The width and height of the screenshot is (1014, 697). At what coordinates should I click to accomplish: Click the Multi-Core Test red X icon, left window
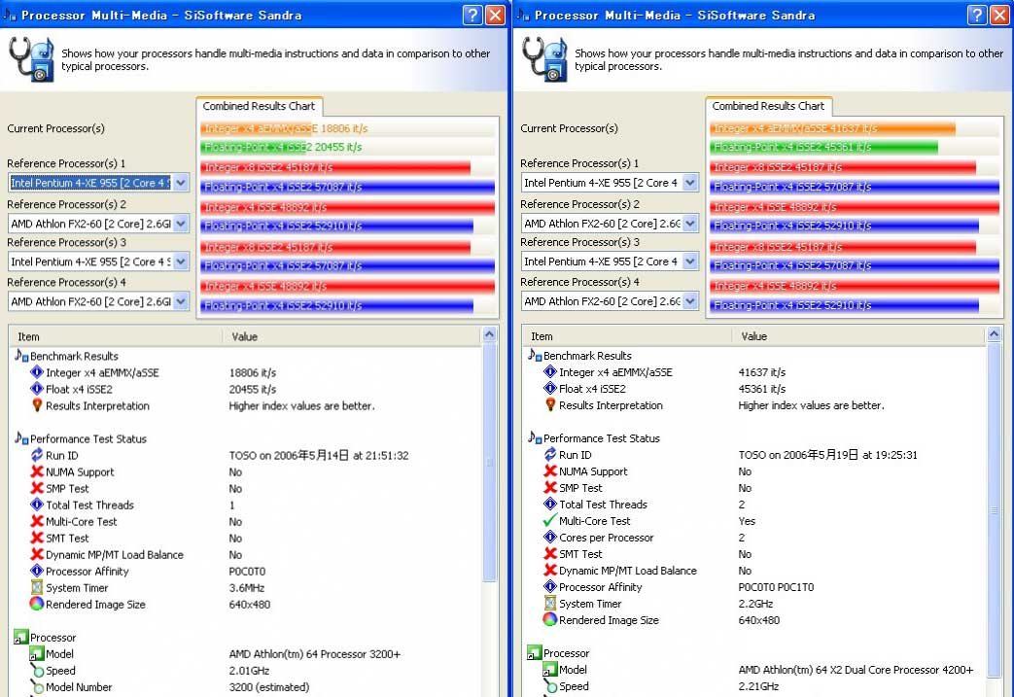[x=37, y=522]
